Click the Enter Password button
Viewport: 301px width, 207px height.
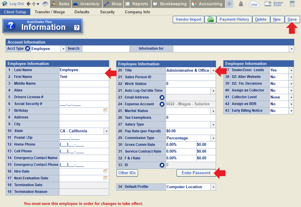pos(196,173)
